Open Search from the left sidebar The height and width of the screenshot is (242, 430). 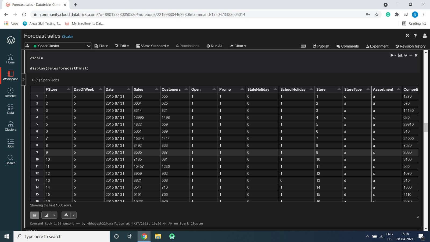[x=10, y=160]
